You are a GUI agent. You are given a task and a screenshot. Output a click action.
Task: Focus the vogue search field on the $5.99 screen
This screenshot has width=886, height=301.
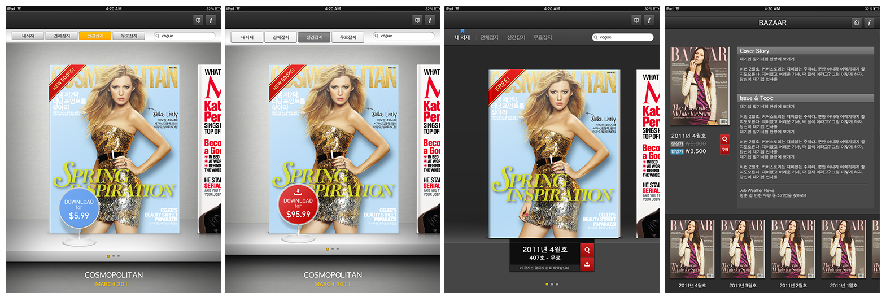point(185,36)
